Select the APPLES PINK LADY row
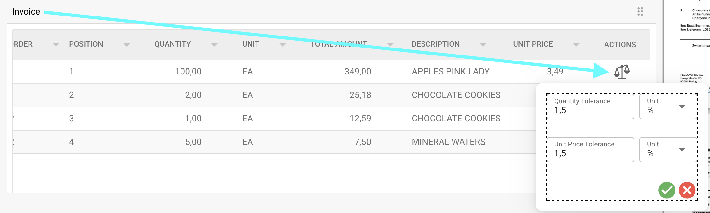Screen dimensions: 710x213 point(450,72)
